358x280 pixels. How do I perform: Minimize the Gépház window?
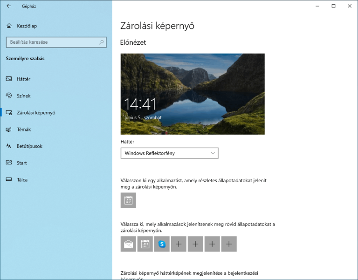317,6
